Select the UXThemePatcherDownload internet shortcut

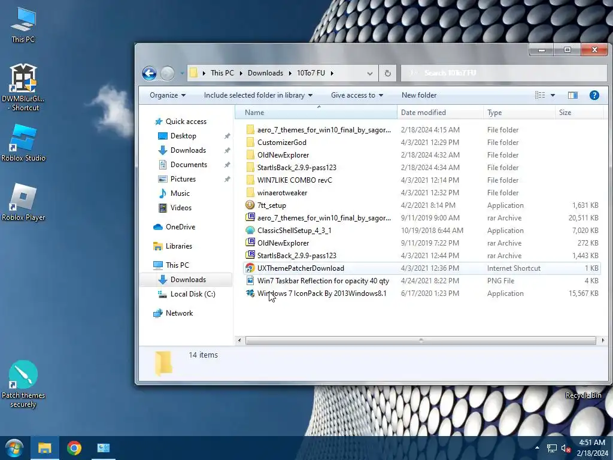point(421,268)
